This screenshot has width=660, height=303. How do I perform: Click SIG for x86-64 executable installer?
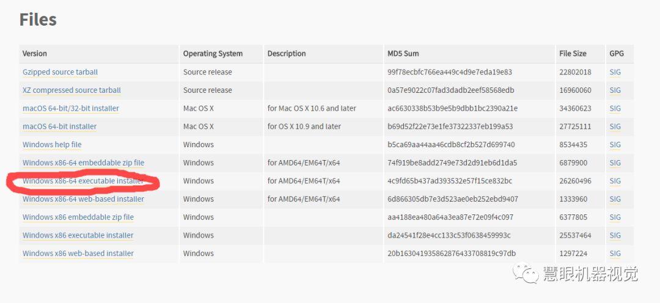coord(615,181)
